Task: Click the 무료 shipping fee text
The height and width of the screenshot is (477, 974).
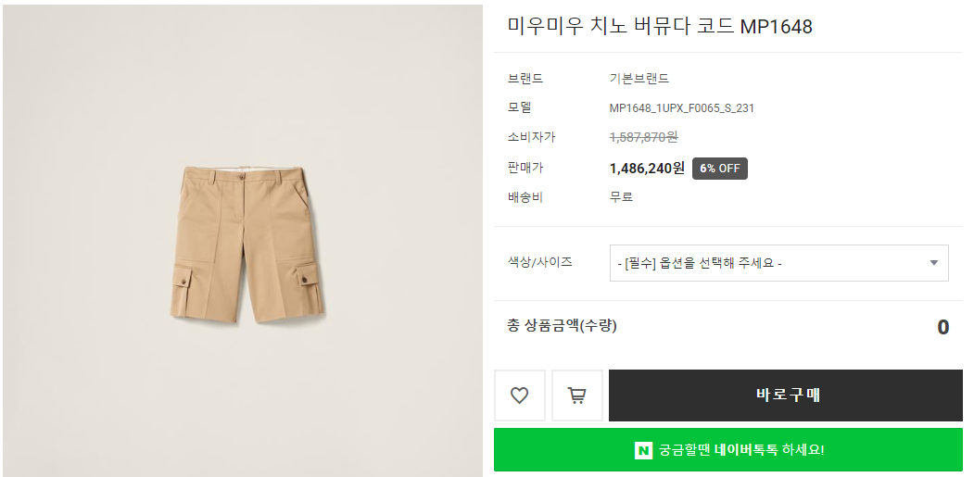Action: 621,197
